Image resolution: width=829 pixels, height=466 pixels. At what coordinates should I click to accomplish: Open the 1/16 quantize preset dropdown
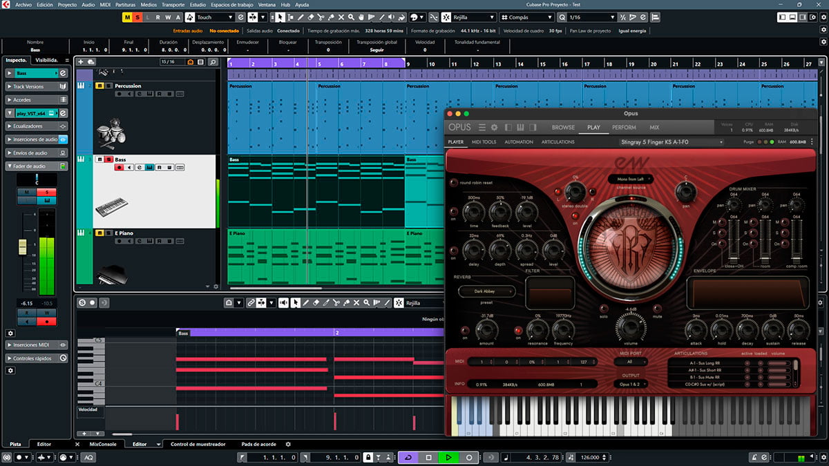click(x=591, y=17)
